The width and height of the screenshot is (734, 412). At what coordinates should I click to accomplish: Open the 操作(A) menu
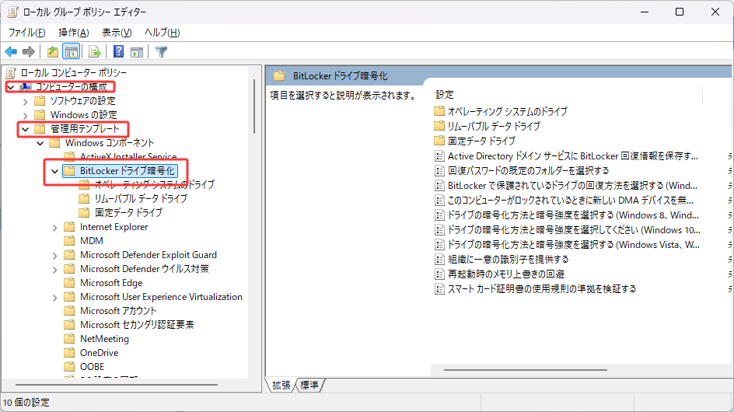(74, 33)
